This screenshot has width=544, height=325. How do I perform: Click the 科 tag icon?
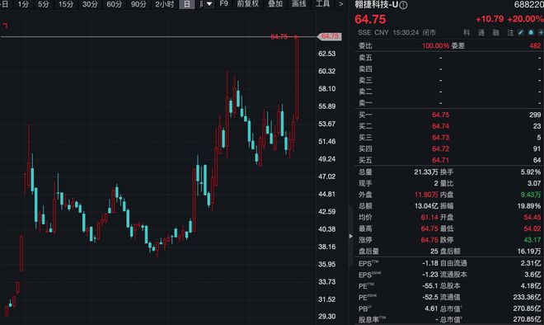[x=467, y=33]
